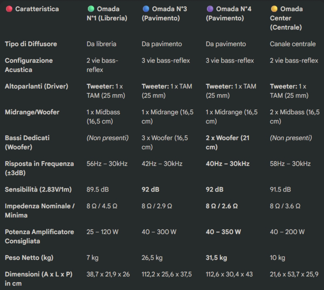Click the 40Hz – 30kHz frequency value
Screen dimensions: 324x290
pyautogui.click(x=227, y=164)
